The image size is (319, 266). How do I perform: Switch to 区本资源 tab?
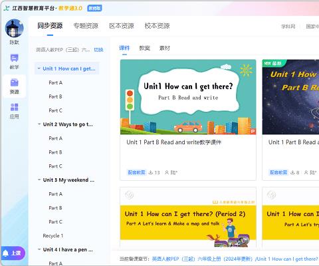coord(122,26)
